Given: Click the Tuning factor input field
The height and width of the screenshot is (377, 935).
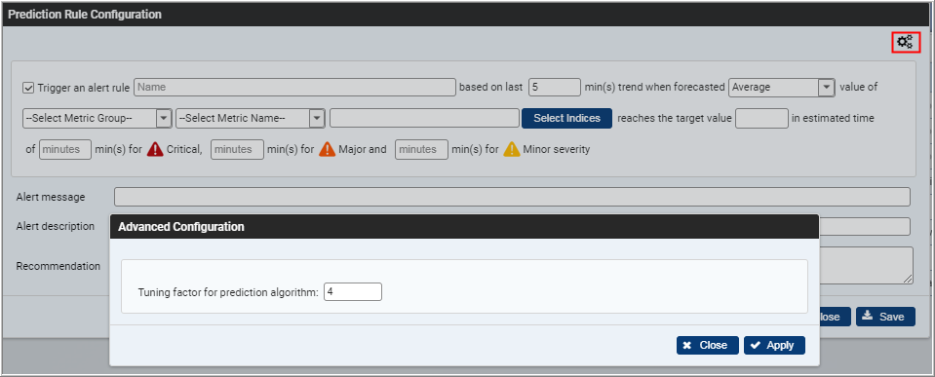Looking at the screenshot, I should [x=353, y=292].
